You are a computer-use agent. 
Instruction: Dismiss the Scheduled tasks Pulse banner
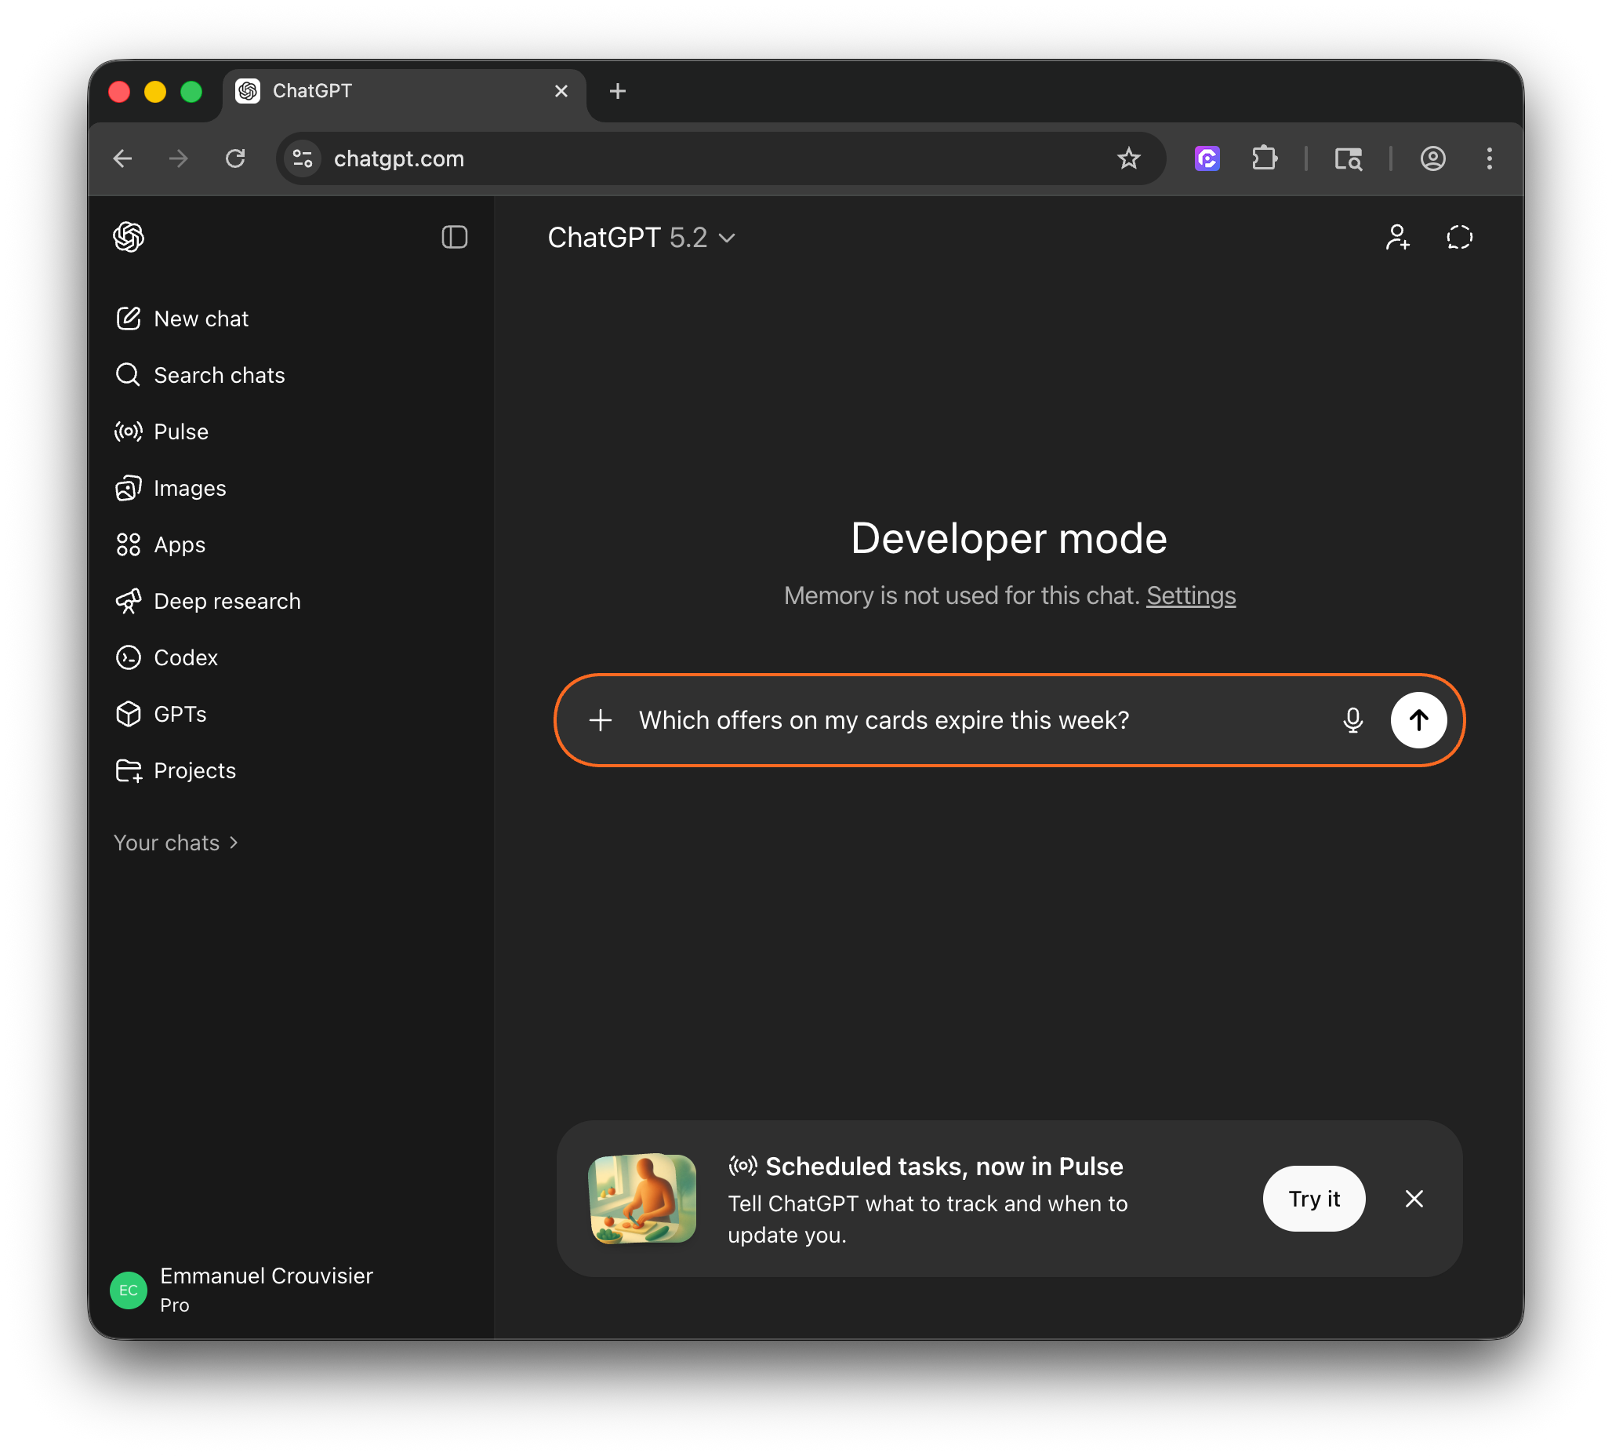[x=1414, y=1199]
